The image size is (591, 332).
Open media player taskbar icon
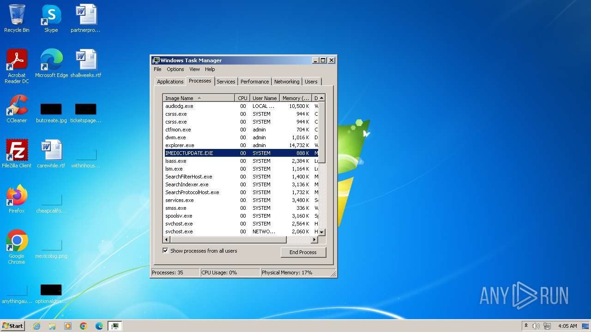68,326
